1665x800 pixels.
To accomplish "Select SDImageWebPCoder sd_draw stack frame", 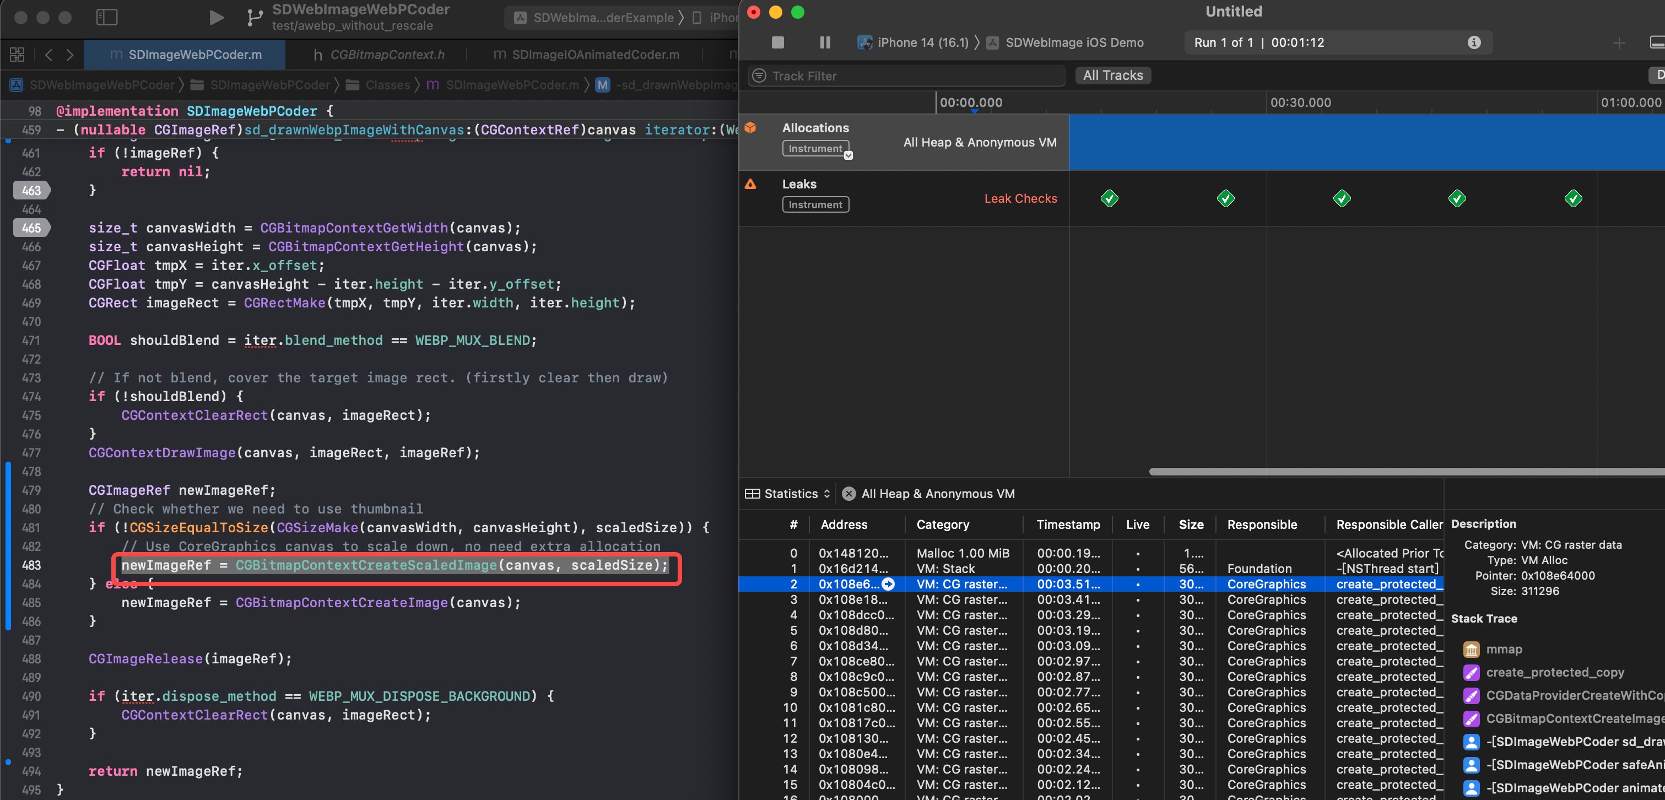I will [1563, 742].
